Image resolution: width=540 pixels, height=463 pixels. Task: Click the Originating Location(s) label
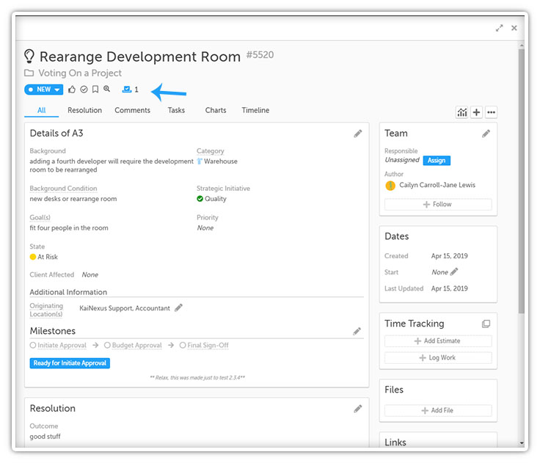point(46,310)
